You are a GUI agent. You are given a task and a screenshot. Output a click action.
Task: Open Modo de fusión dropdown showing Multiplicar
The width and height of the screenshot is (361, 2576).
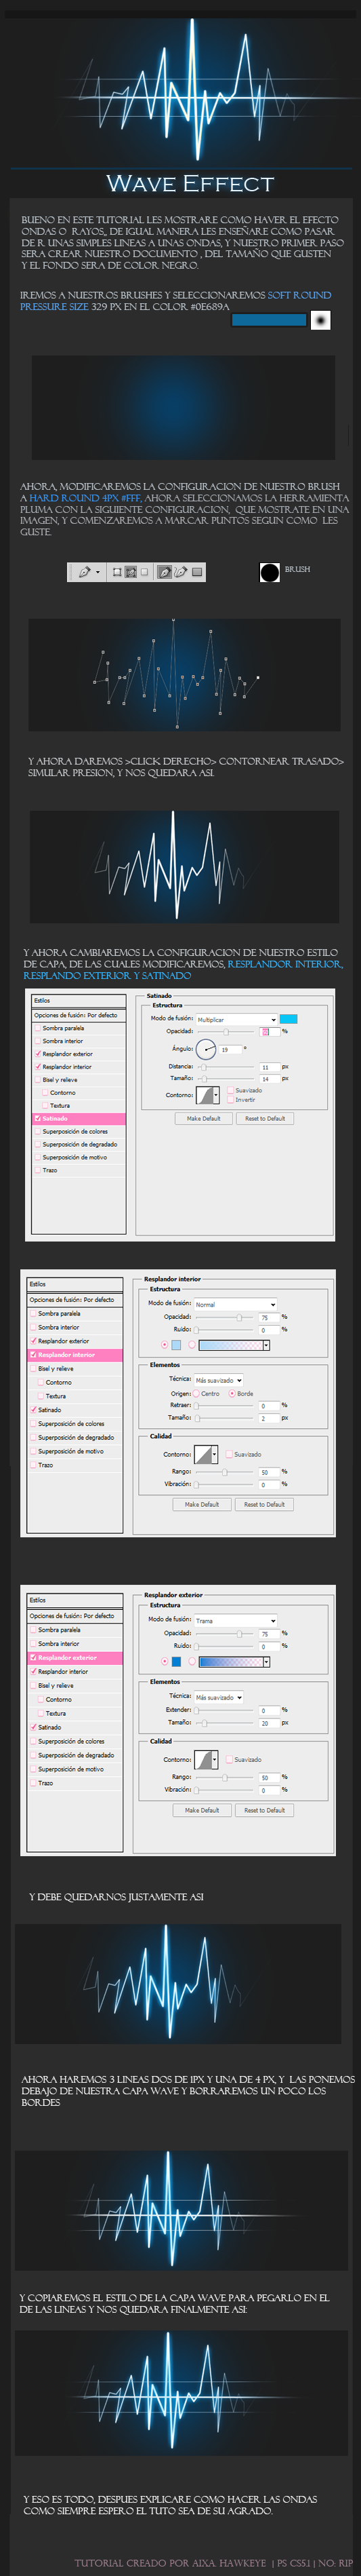236,1019
